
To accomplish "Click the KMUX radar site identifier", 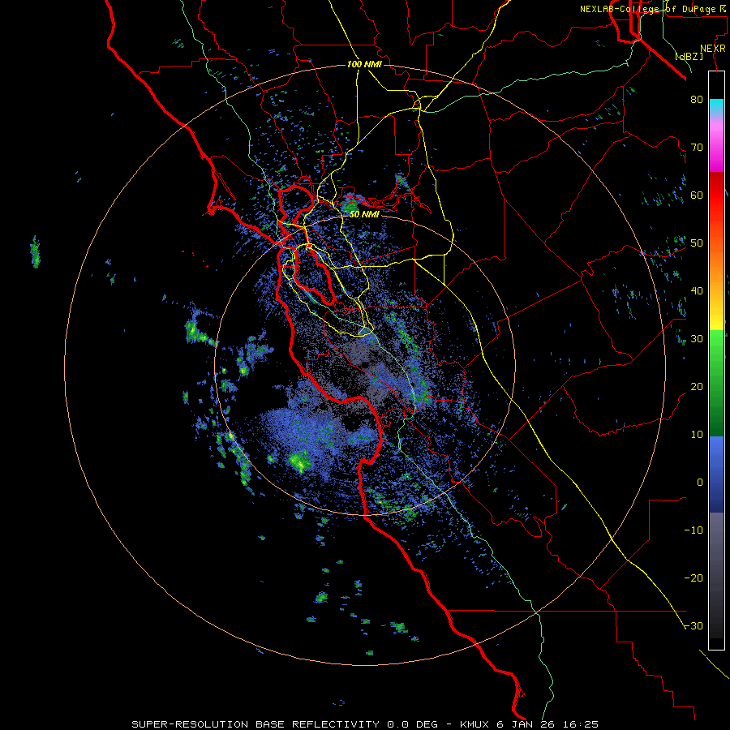I will coord(474,724).
